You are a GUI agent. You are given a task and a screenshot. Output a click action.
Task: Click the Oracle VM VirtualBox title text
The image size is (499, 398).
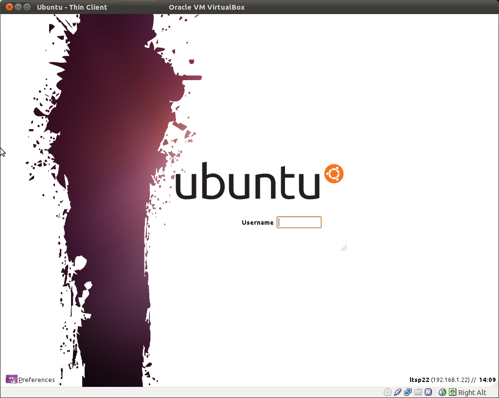click(x=207, y=7)
